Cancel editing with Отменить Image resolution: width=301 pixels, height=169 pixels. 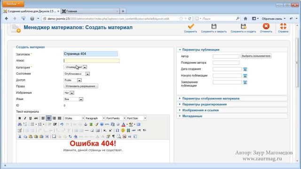click(x=266, y=28)
